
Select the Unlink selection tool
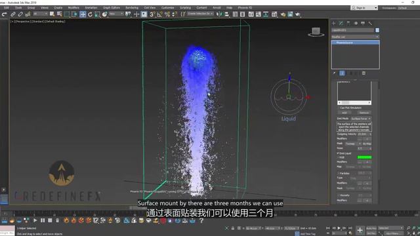(x=20, y=14)
